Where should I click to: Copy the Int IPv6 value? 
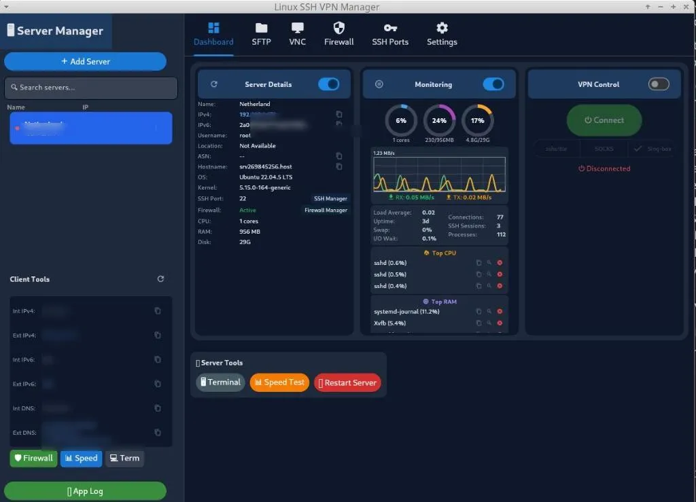click(x=158, y=359)
